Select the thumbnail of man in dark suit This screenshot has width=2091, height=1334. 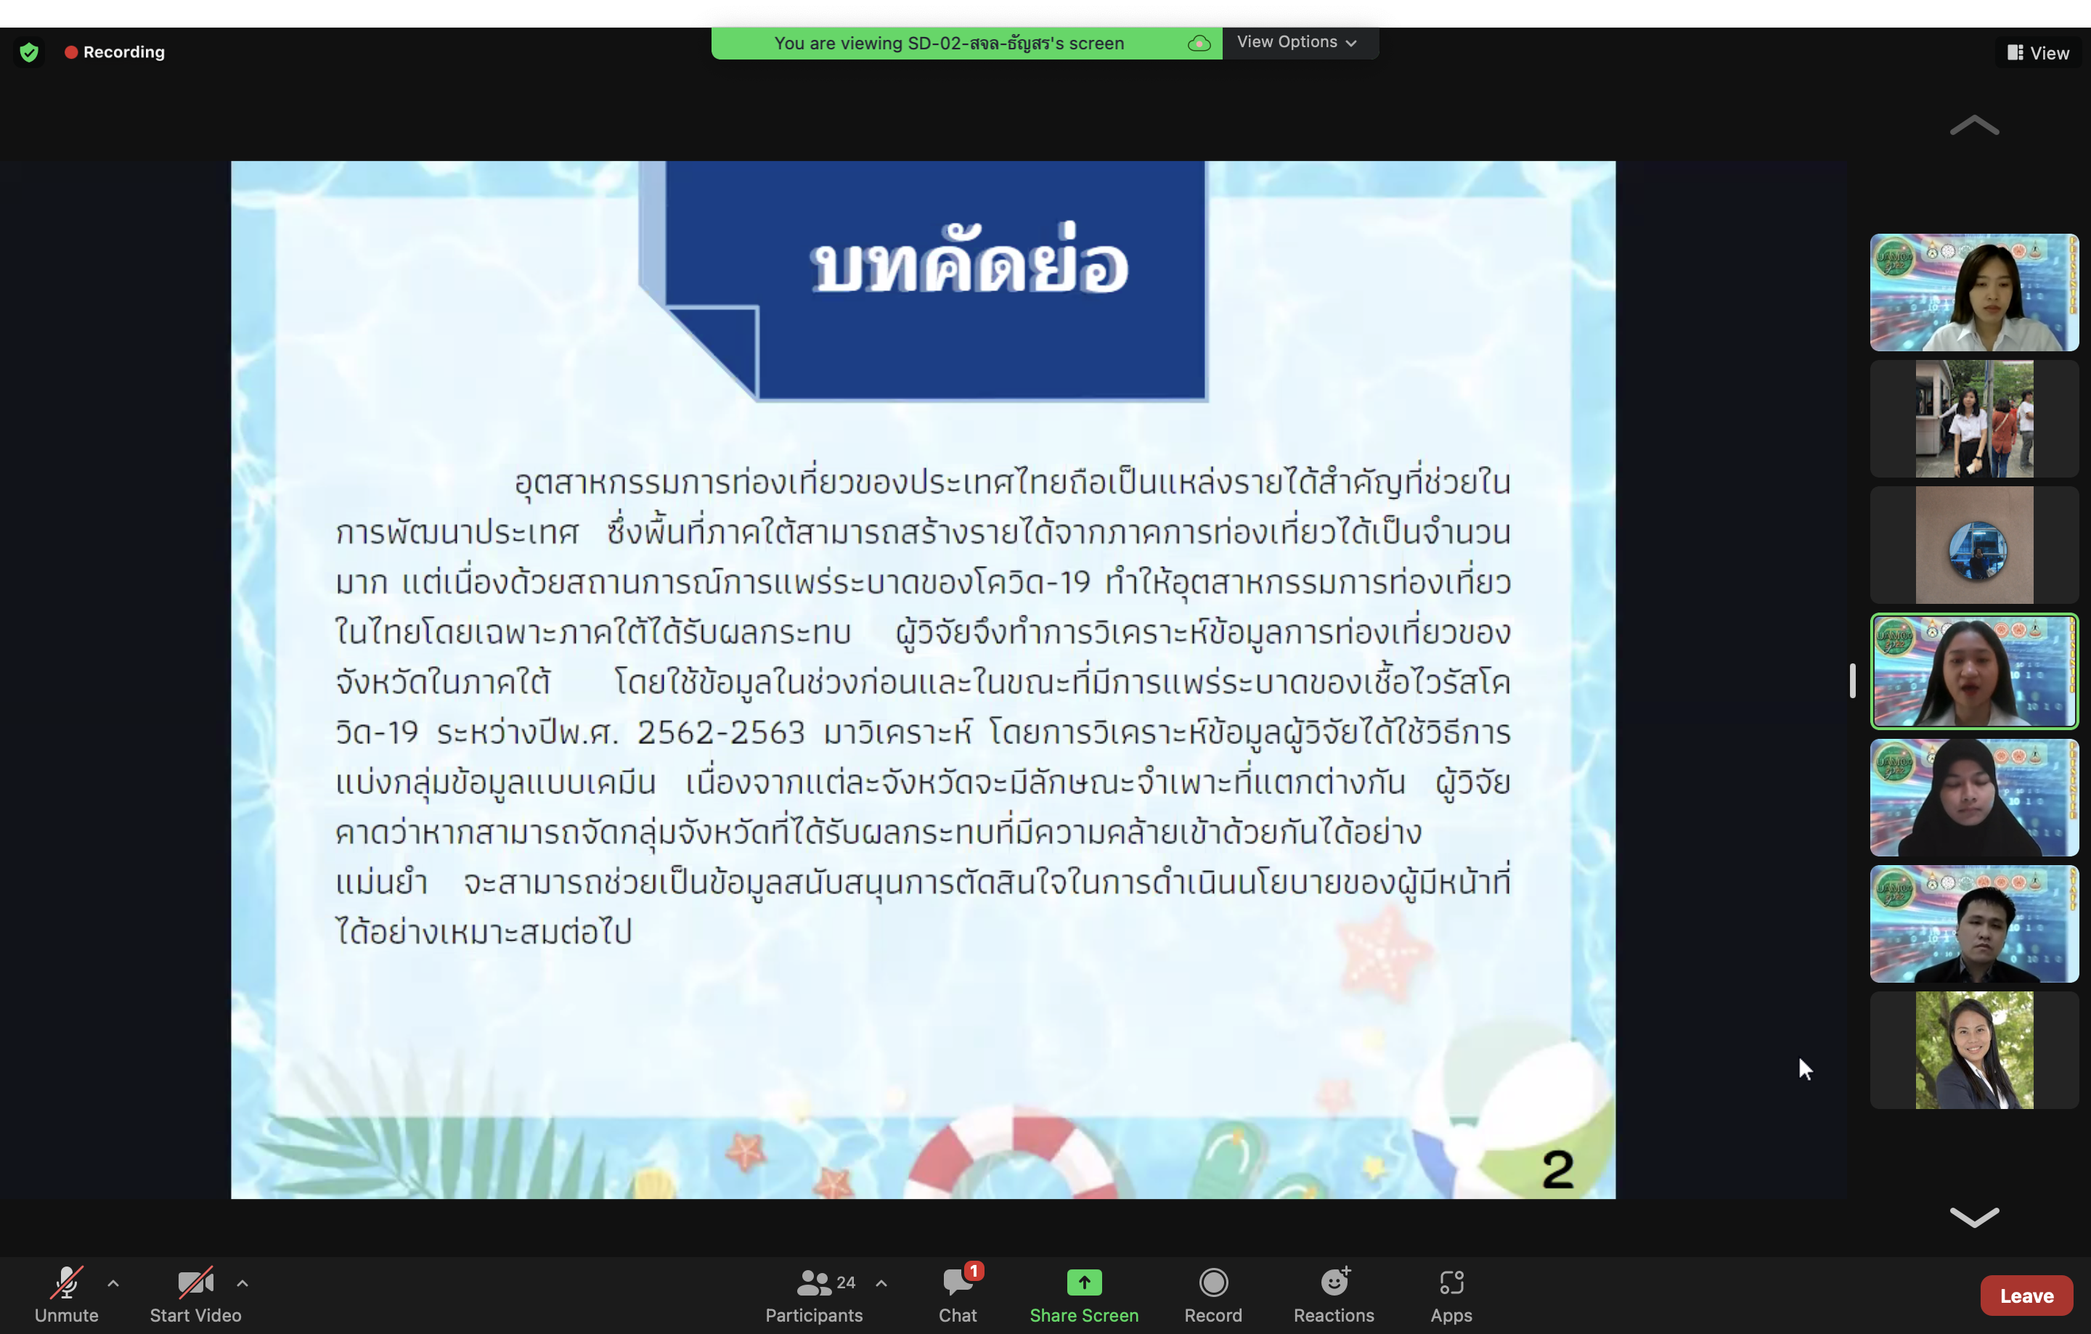pos(1974,923)
